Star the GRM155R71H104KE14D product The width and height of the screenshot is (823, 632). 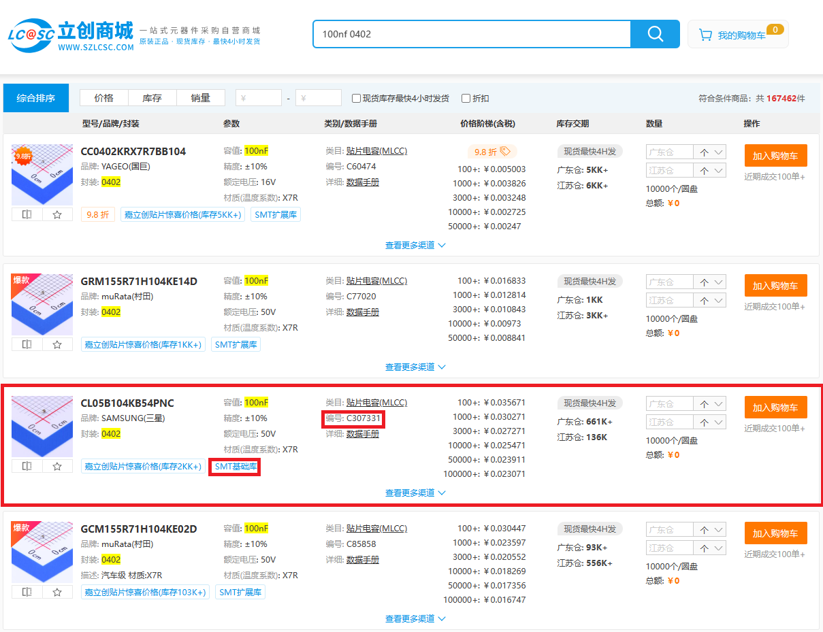[x=57, y=344]
